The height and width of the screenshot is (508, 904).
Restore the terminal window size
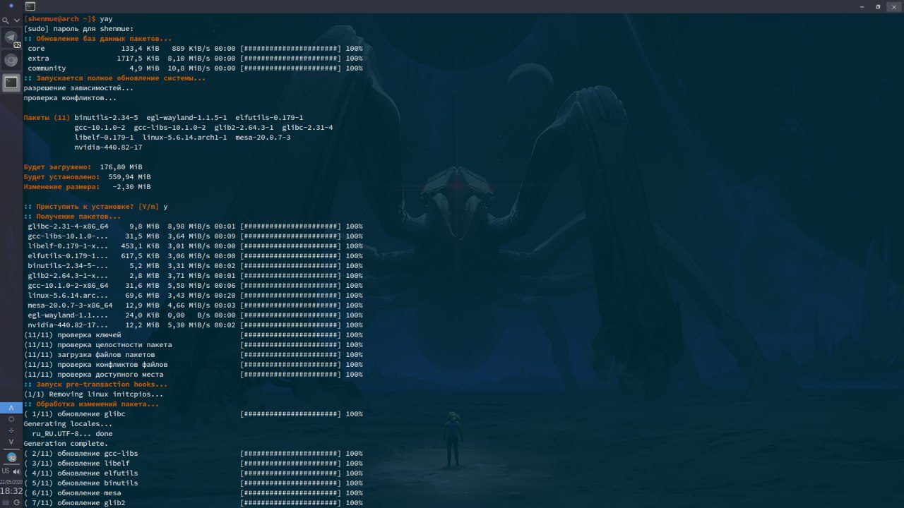pos(878,6)
